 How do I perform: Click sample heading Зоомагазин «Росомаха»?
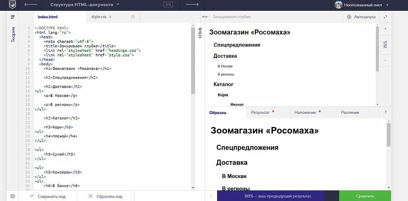tap(265, 131)
